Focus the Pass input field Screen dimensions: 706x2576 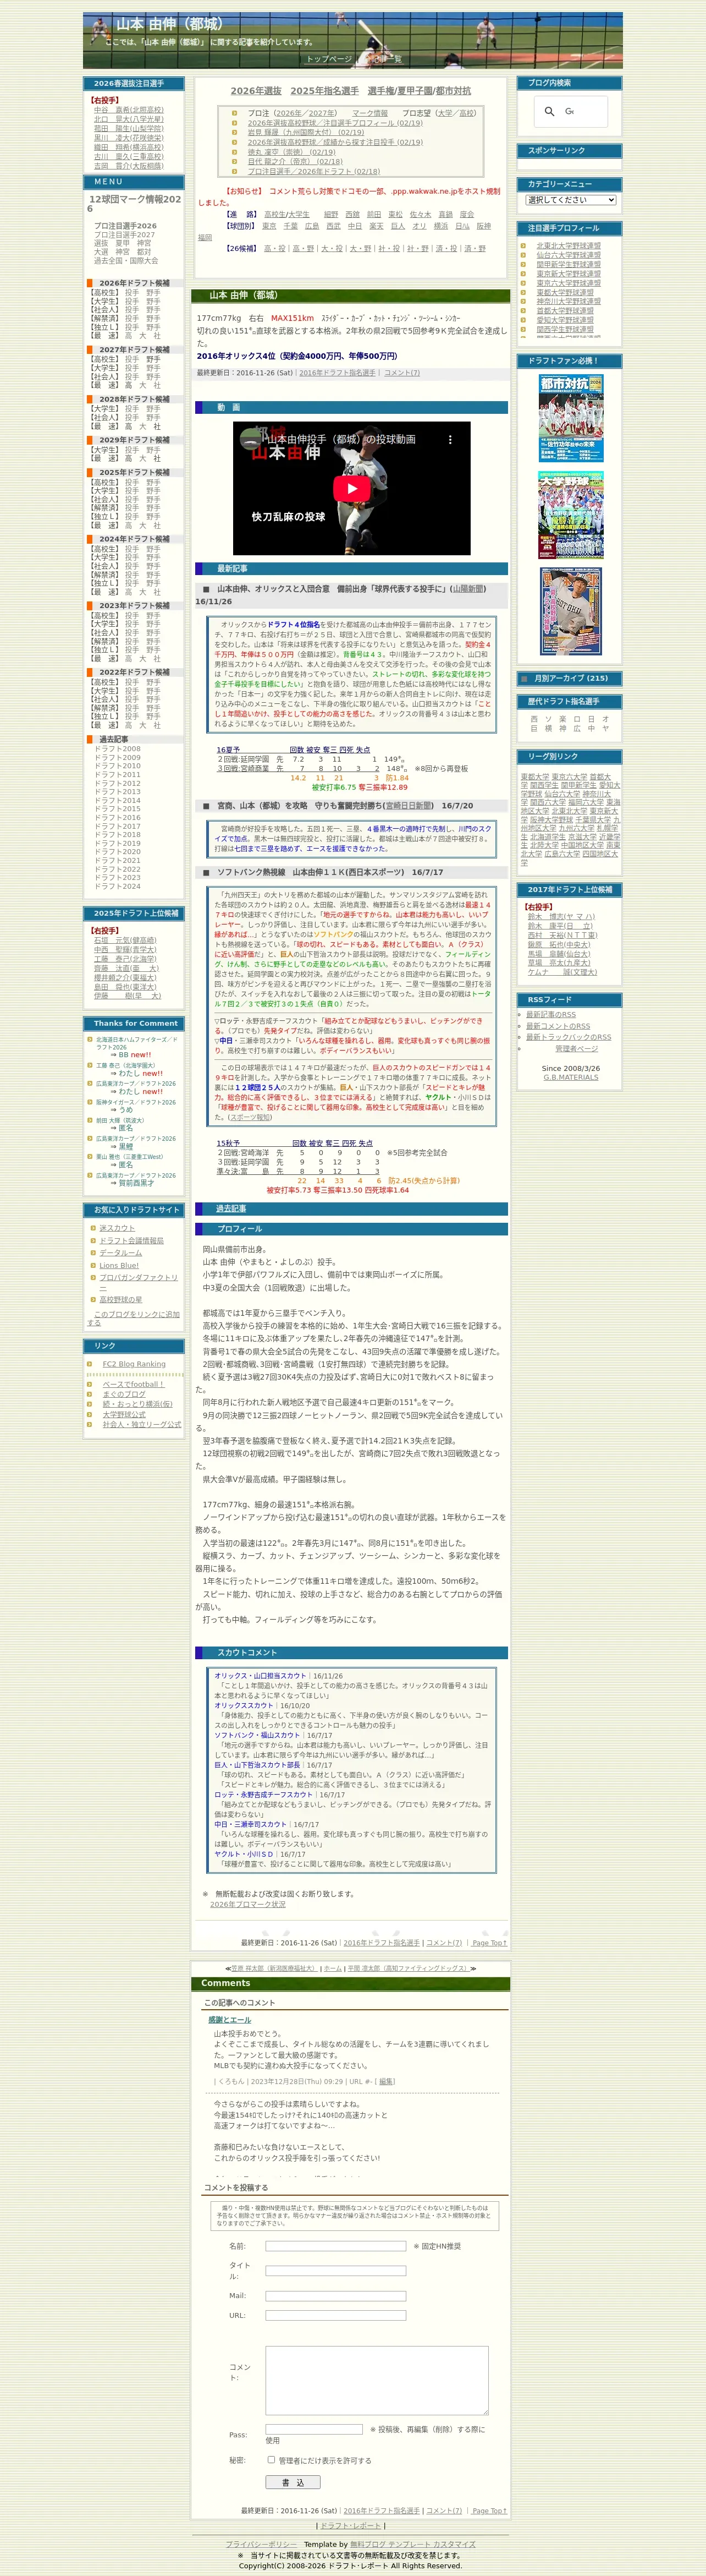coord(315,2429)
